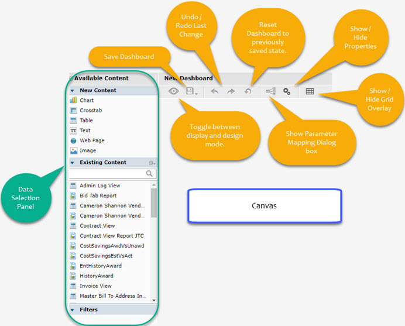This screenshot has width=405, height=326.
Task: Select Text from New Content
Action: (x=85, y=131)
